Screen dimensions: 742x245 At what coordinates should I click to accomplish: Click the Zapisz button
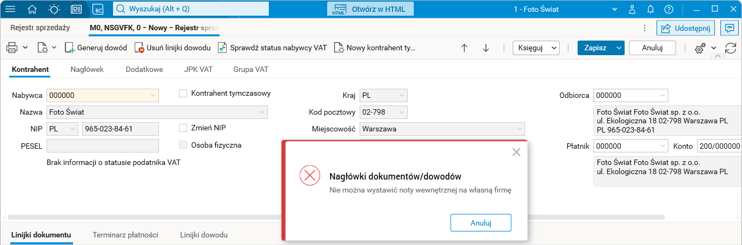pos(595,48)
